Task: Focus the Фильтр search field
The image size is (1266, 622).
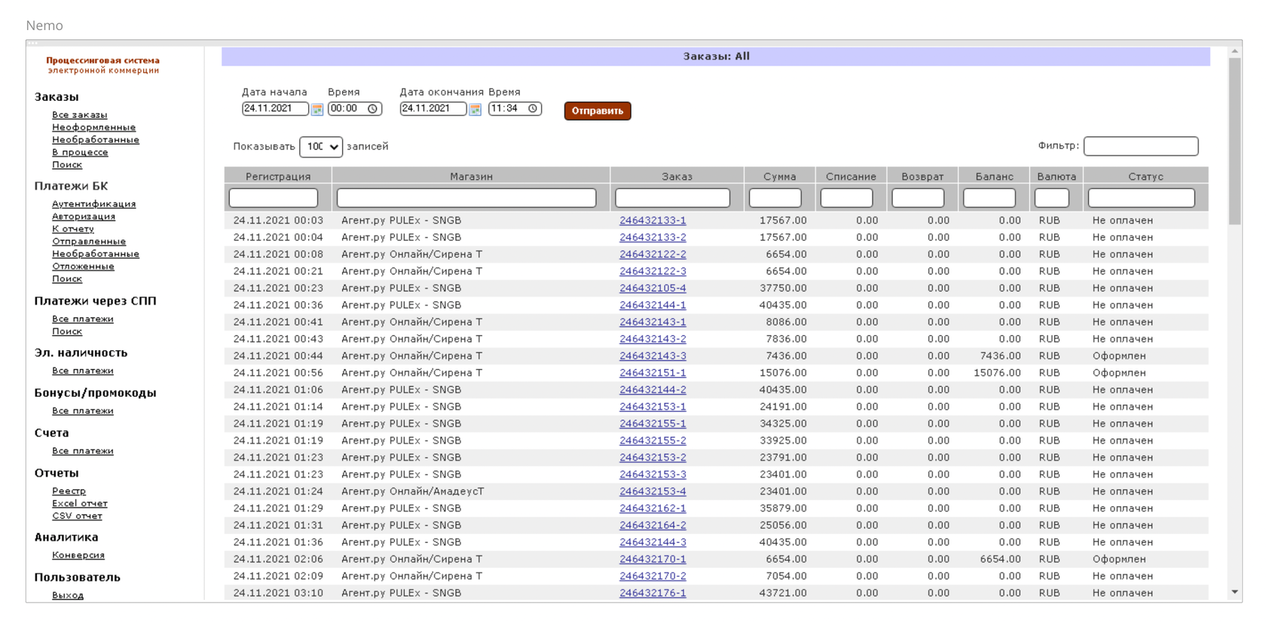Action: click(1141, 146)
